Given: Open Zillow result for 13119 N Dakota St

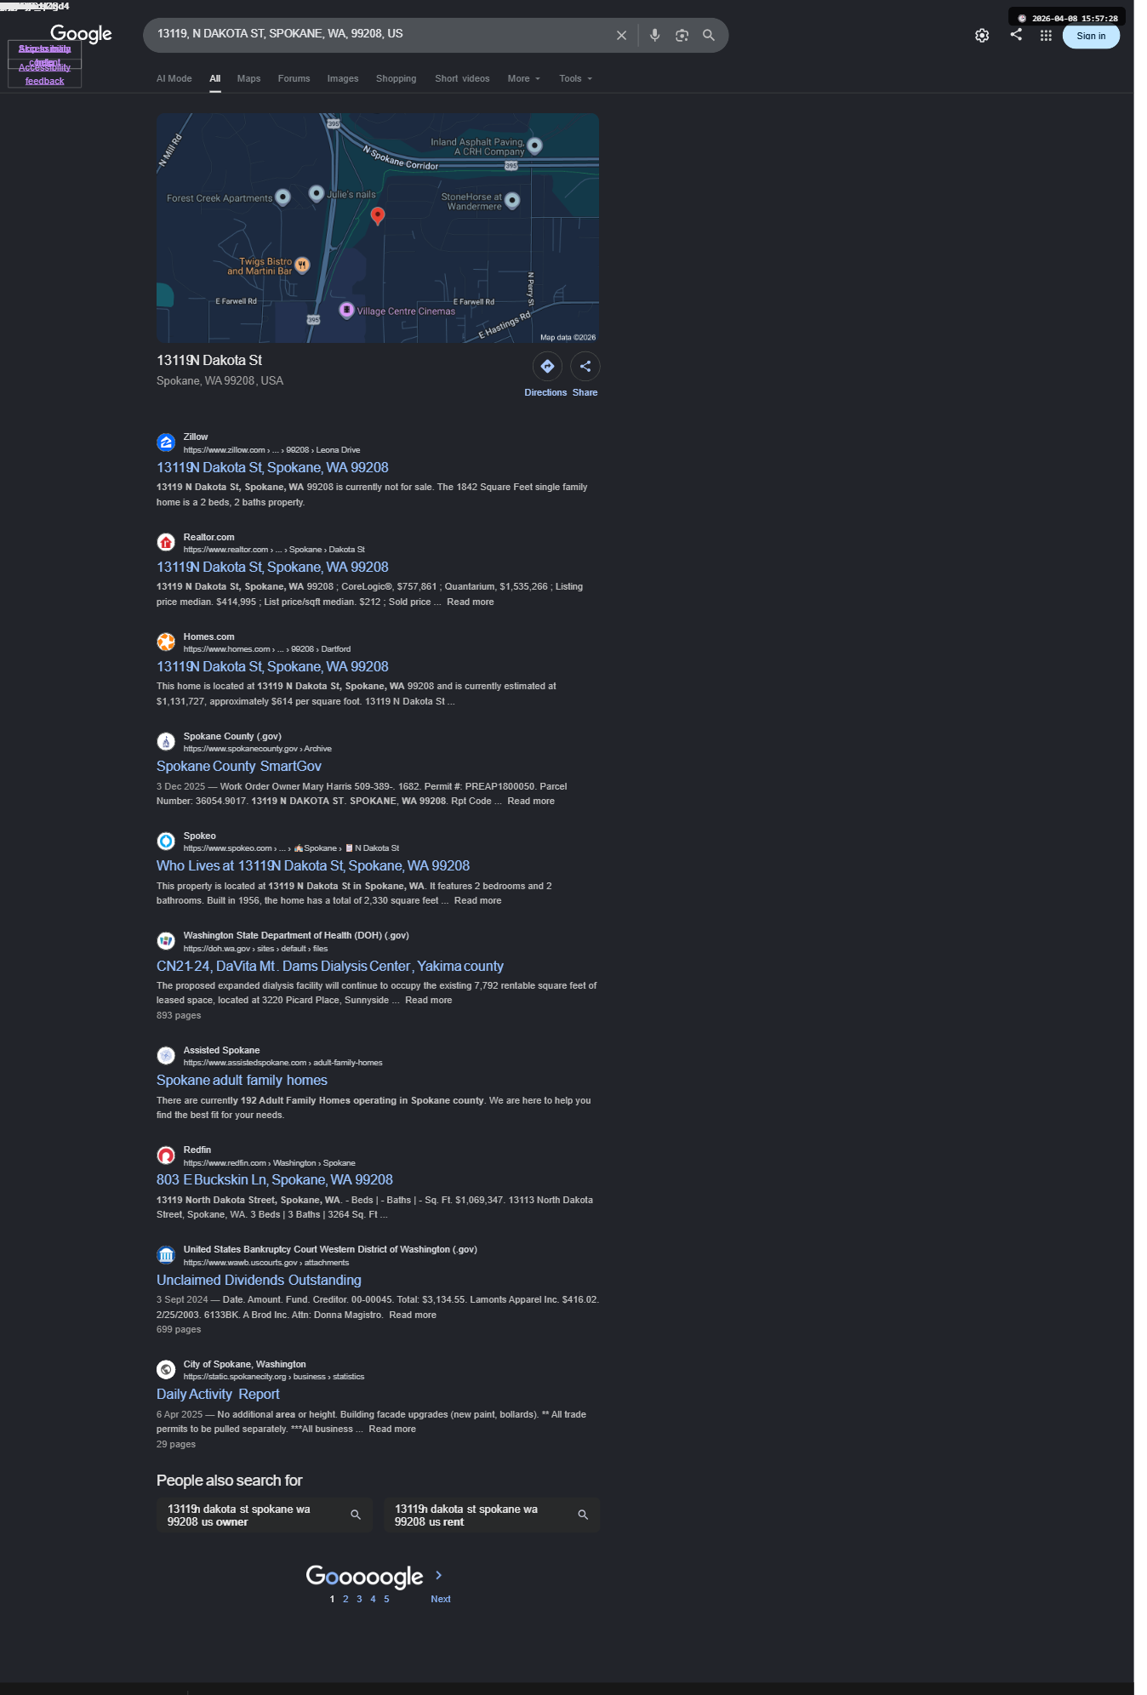Looking at the screenshot, I should click(272, 468).
